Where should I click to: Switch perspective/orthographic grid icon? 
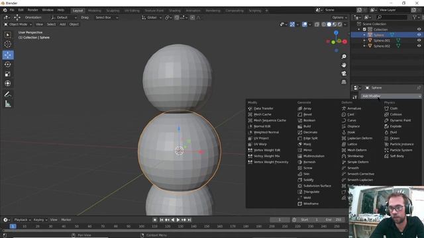pos(344,82)
